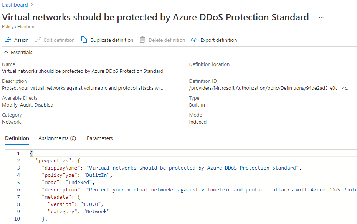Collapse the Essentials section chevron
Viewport: 357px width, 224px height.
tap(6, 53)
